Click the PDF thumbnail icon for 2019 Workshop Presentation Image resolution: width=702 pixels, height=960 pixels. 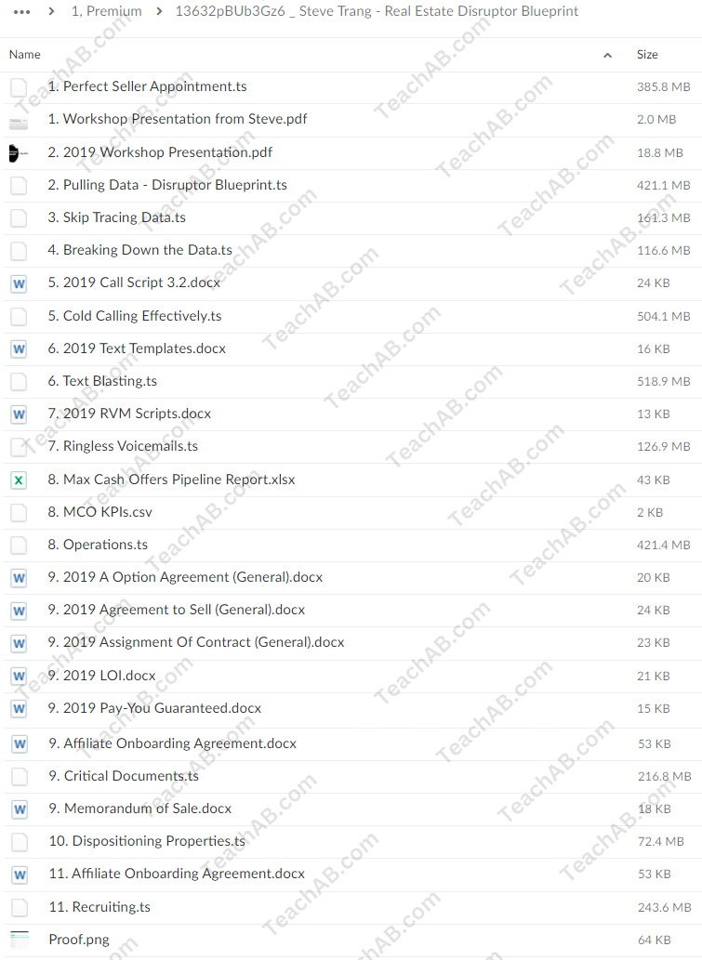(x=19, y=152)
